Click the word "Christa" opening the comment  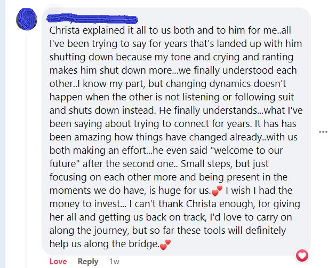pyautogui.click(x=67, y=30)
